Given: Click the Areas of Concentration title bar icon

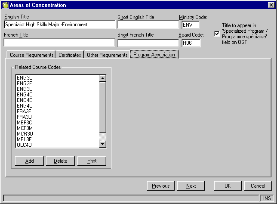Looking at the screenshot, I should [x=5, y=5].
